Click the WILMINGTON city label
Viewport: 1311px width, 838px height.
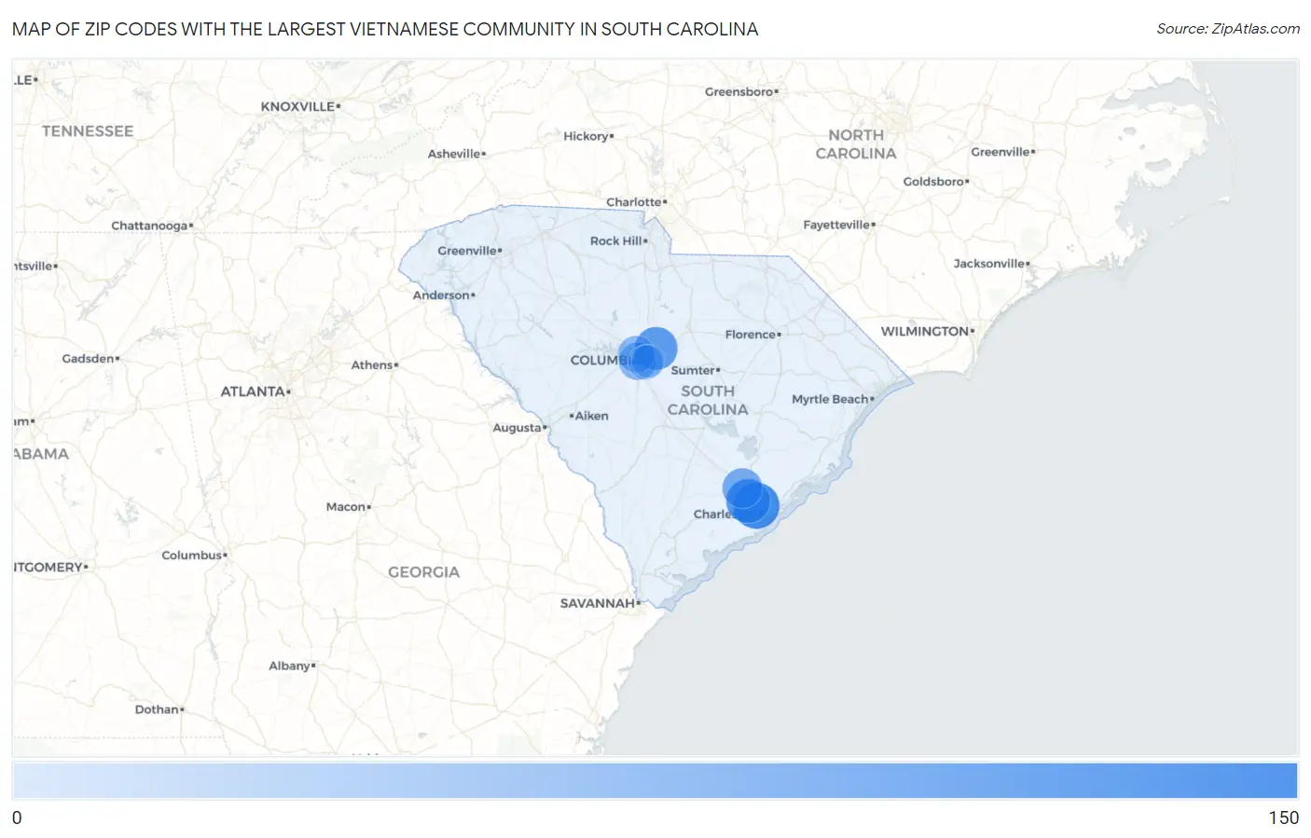[x=925, y=331]
